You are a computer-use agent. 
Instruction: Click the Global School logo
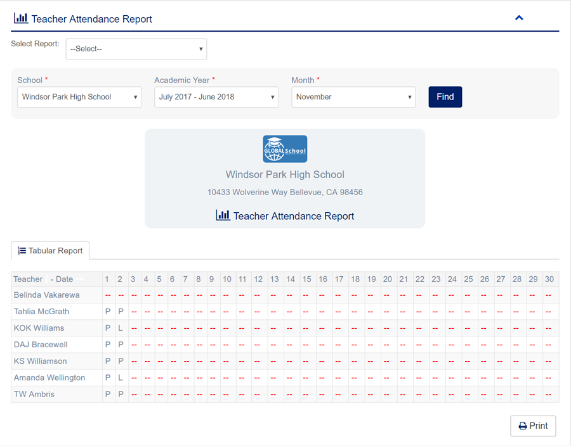pos(285,149)
